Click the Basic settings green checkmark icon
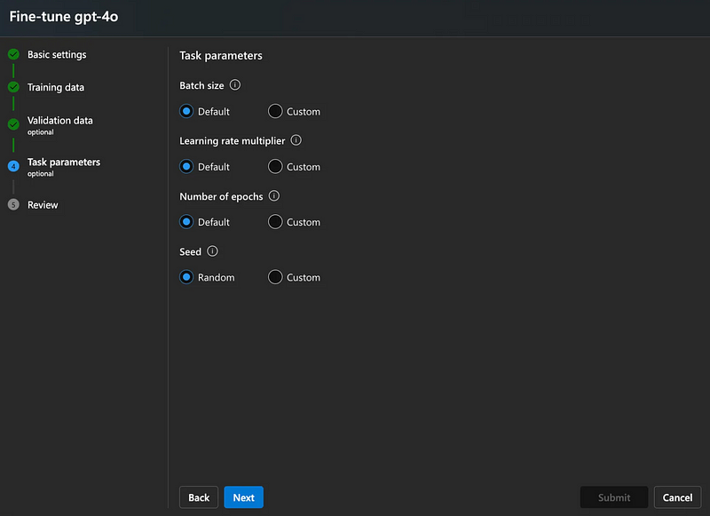Image resolution: width=710 pixels, height=516 pixels. 13,54
